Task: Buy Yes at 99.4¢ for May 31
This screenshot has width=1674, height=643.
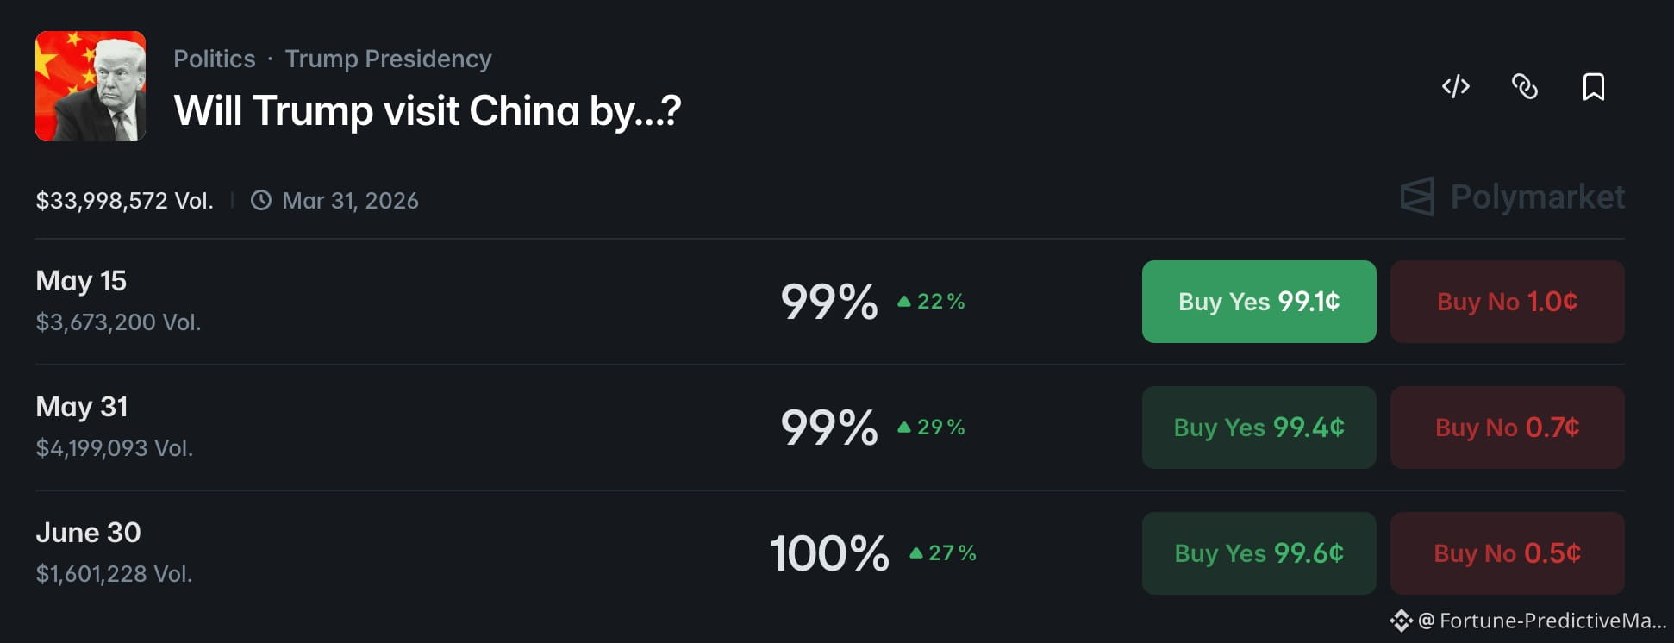Action: 1259,428
